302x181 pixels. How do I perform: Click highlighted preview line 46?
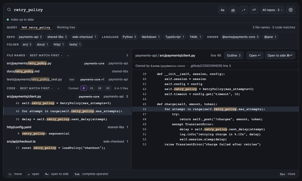(215, 109)
